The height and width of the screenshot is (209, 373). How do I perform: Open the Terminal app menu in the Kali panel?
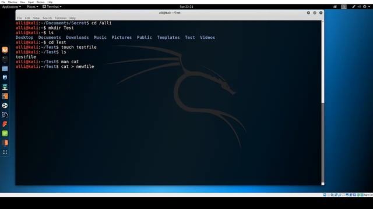pos(52,6)
